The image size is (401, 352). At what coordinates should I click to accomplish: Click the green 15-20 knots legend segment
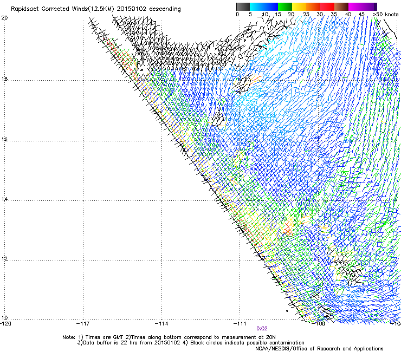(x=285, y=6)
